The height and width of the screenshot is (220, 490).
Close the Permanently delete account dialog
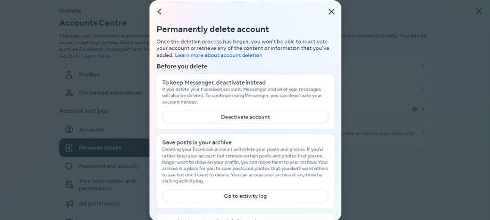(331, 12)
